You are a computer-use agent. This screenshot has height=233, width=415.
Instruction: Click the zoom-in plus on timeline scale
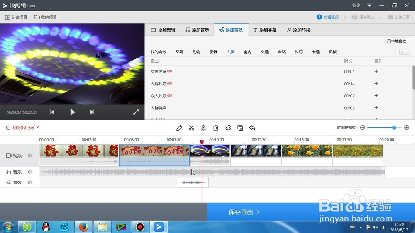pyautogui.click(x=407, y=128)
